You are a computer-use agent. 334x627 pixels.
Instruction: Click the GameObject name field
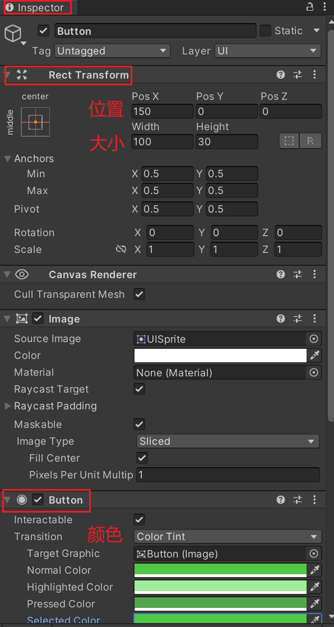(x=155, y=31)
